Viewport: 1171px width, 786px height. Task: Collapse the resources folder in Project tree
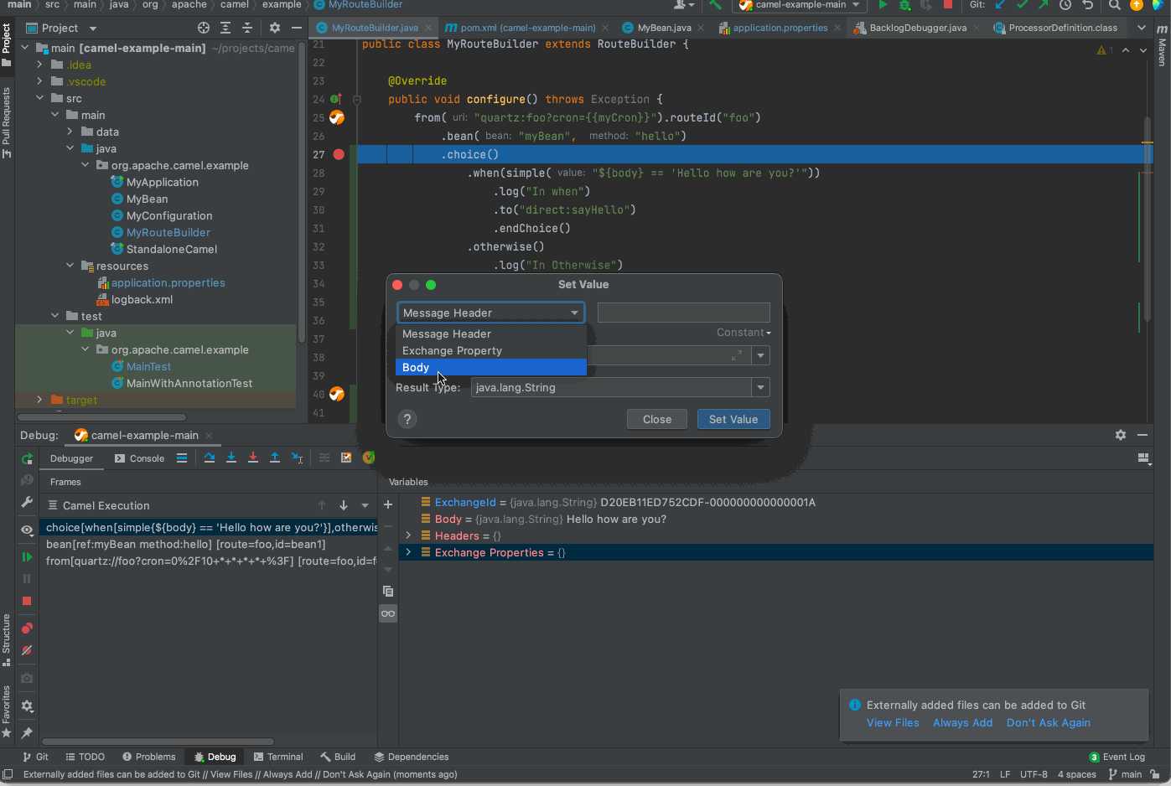pos(70,266)
